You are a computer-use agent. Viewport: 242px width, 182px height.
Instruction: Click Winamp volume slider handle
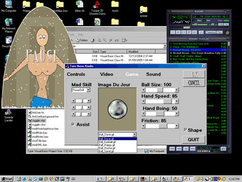click(x=196, y=25)
